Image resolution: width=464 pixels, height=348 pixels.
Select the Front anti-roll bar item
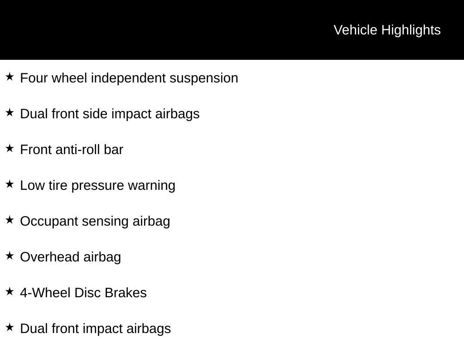(x=72, y=150)
